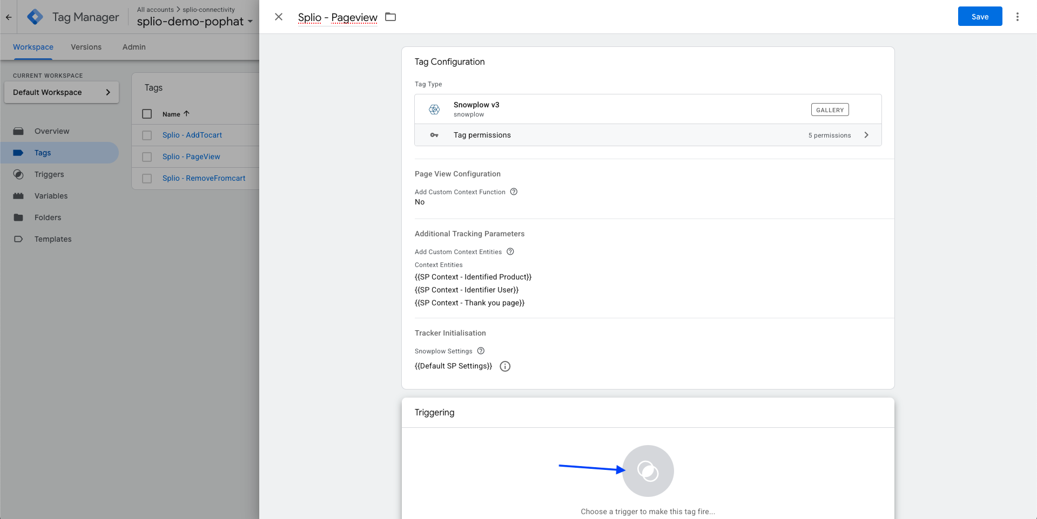Click the Folders icon in sidebar
The image size is (1037, 519).
pyautogui.click(x=18, y=217)
